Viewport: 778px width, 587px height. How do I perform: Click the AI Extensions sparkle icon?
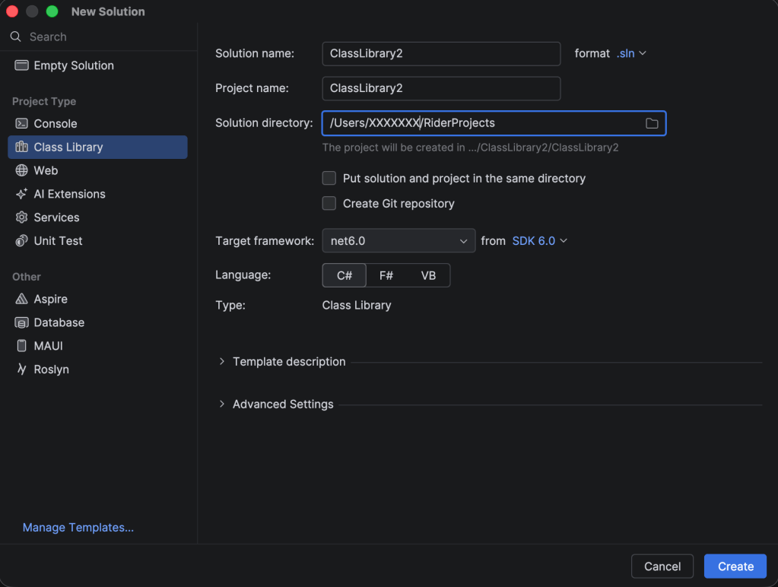(21, 195)
